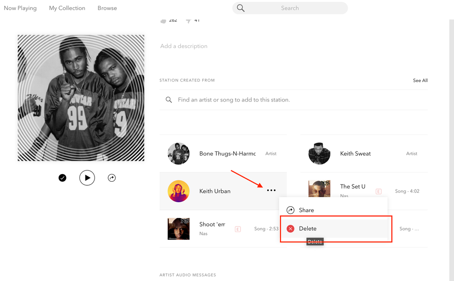The image size is (454, 281).
Task: Toggle the checkmark icon beside the play button
Action: click(63, 178)
